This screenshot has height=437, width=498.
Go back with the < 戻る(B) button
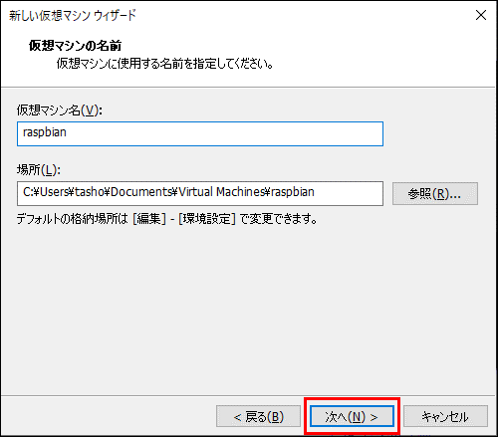pyautogui.click(x=258, y=416)
